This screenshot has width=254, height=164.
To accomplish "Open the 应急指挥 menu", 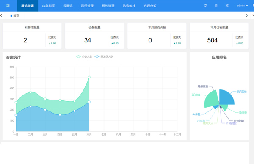I will [x=48, y=6].
